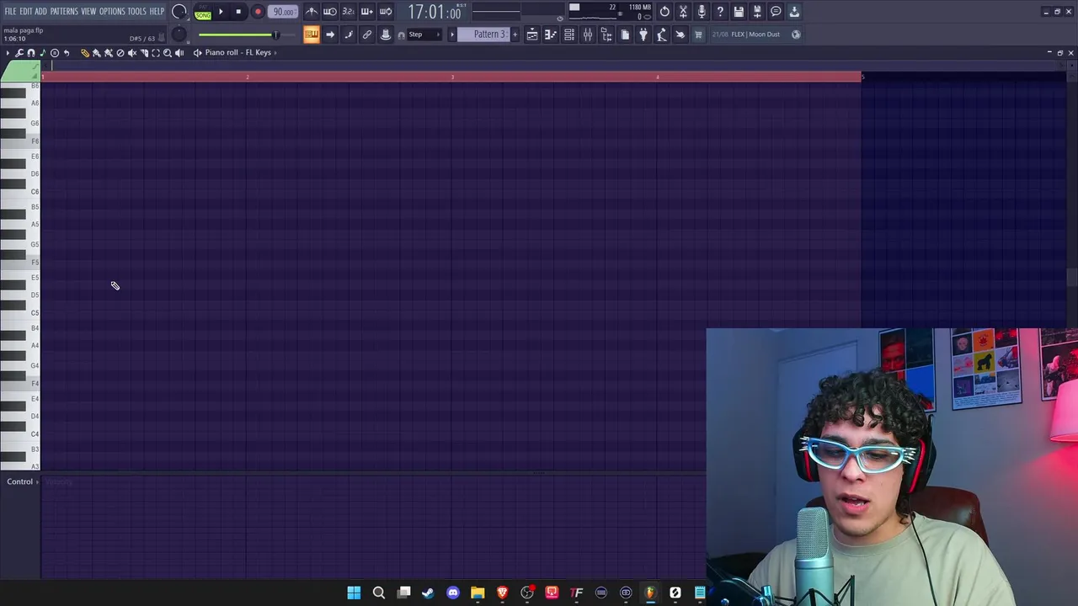Open the project picker pages icon
1078x606 pixels.
point(625,35)
